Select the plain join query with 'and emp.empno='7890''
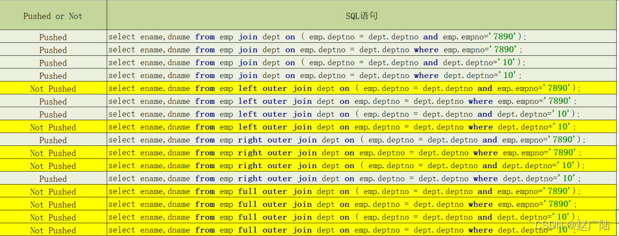 pos(317,37)
